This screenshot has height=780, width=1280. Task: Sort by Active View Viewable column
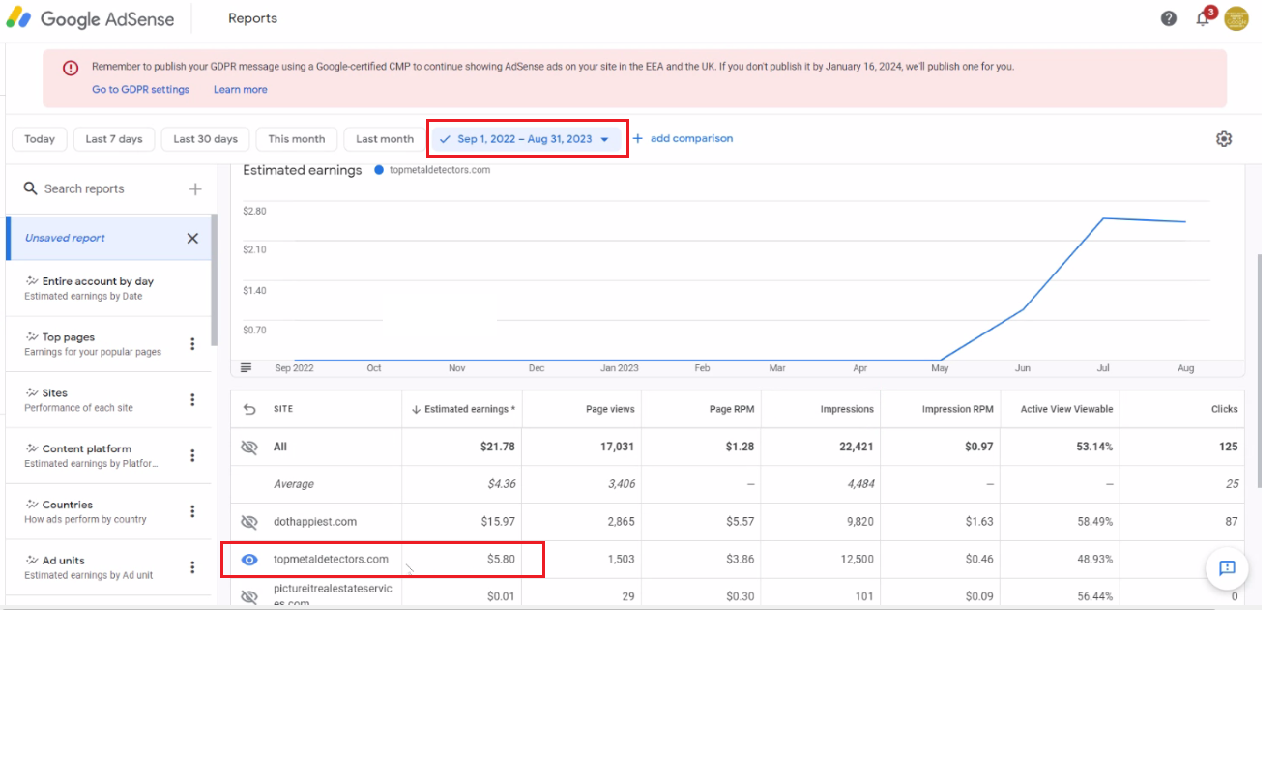(1066, 409)
